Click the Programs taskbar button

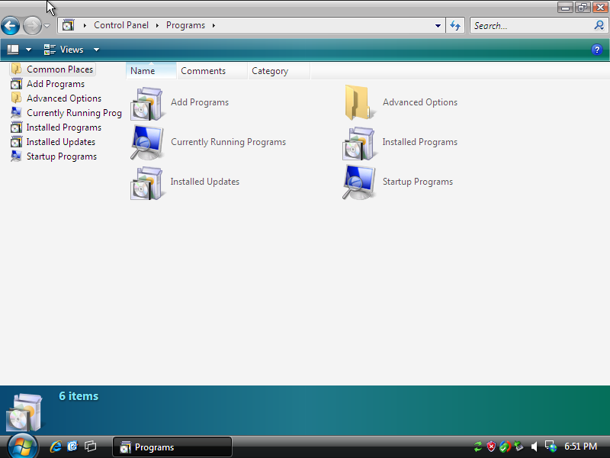pyautogui.click(x=172, y=447)
